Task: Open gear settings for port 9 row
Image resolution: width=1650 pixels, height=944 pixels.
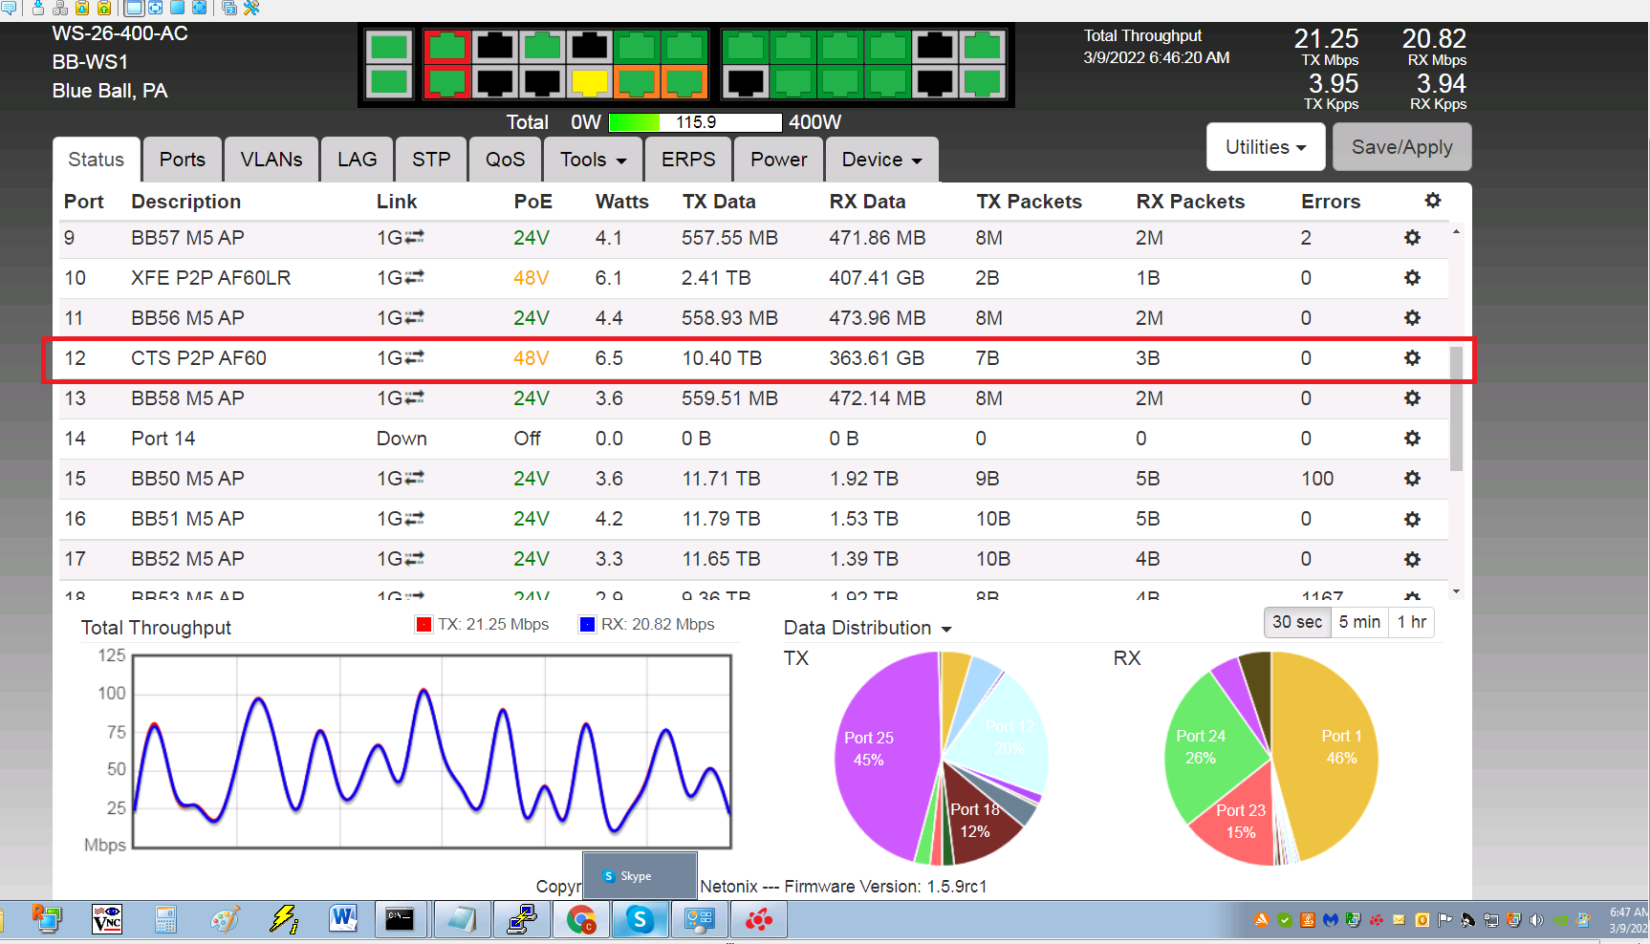Action: [x=1412, y=238]
